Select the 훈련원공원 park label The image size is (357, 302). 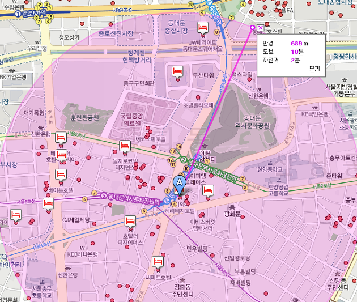[x=84, y=118]
